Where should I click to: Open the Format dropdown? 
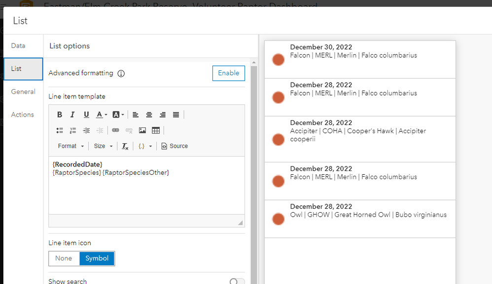[x=71, y=146]
